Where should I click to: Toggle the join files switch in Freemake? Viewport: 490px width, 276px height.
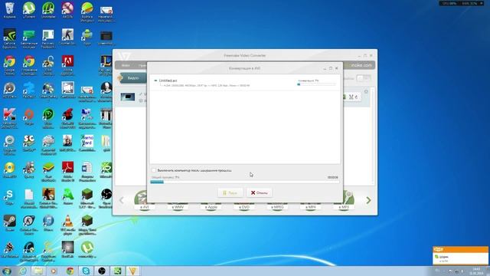(364, 78)
